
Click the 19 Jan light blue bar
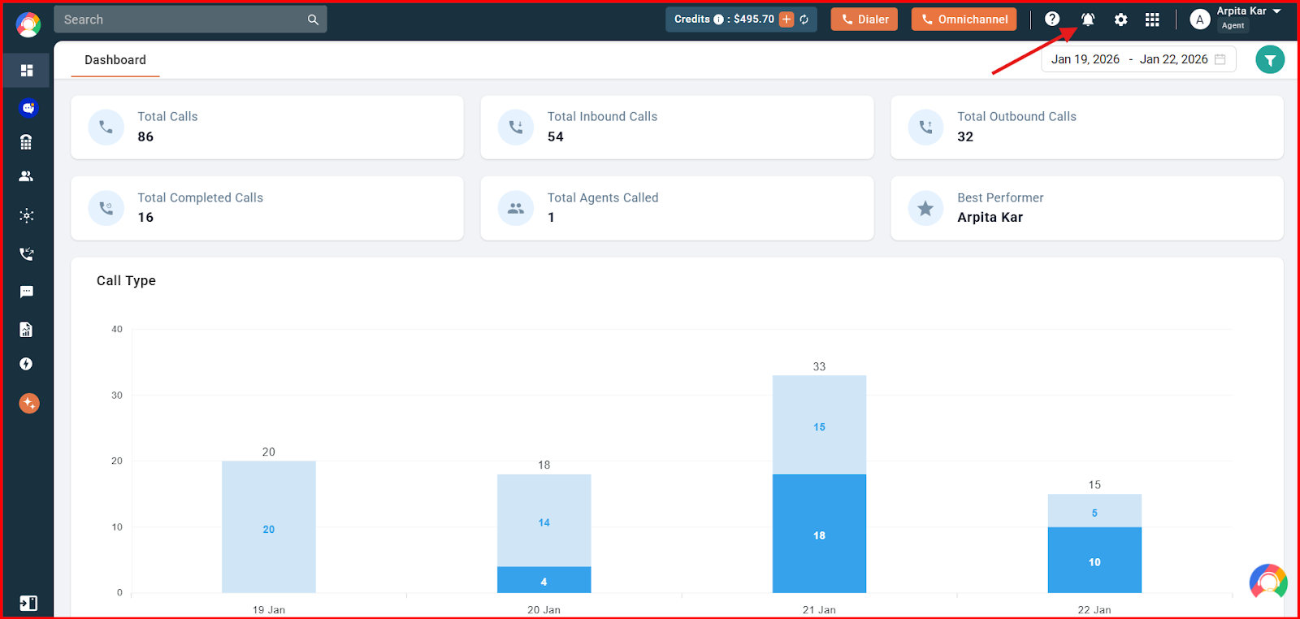tap(269, 527)
